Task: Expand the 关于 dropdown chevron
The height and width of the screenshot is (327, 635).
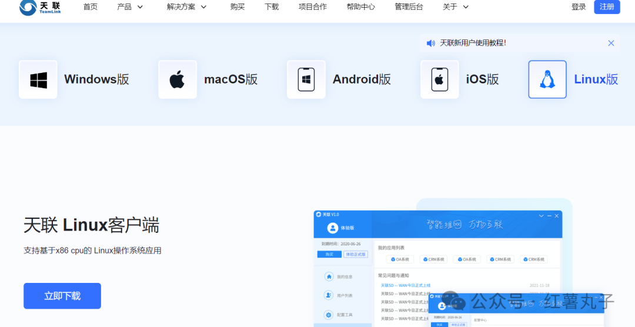Action: point(466,7)
